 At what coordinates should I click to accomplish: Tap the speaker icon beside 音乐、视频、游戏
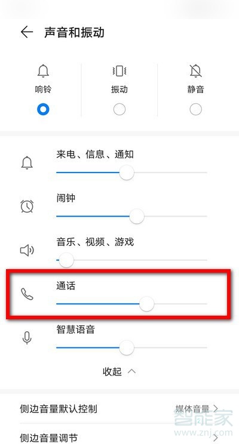click(x=27, y=250)
